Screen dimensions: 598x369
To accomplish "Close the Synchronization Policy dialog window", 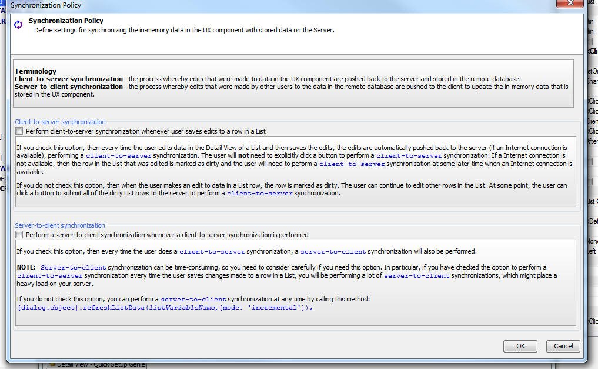I will point(570,4).
